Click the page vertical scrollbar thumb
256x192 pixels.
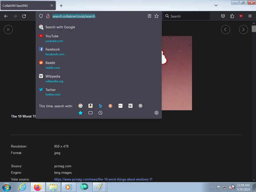point(253,29)
